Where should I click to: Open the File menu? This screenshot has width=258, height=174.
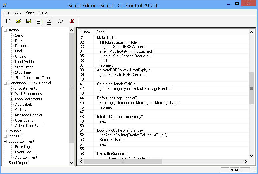pyautogui.click(x=6, y=12)
